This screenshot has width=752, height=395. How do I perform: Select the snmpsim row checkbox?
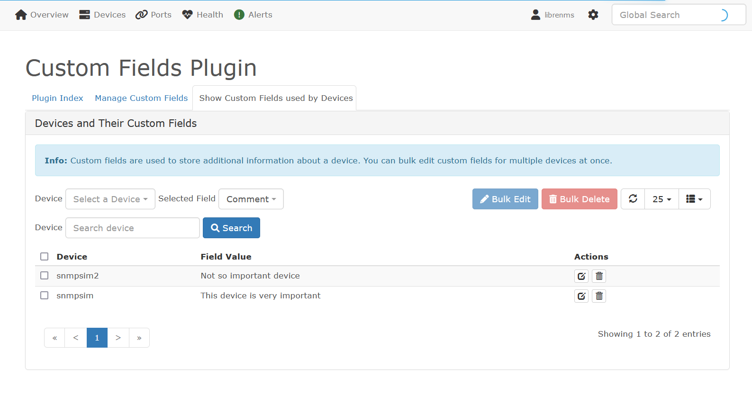coord(45,296)
